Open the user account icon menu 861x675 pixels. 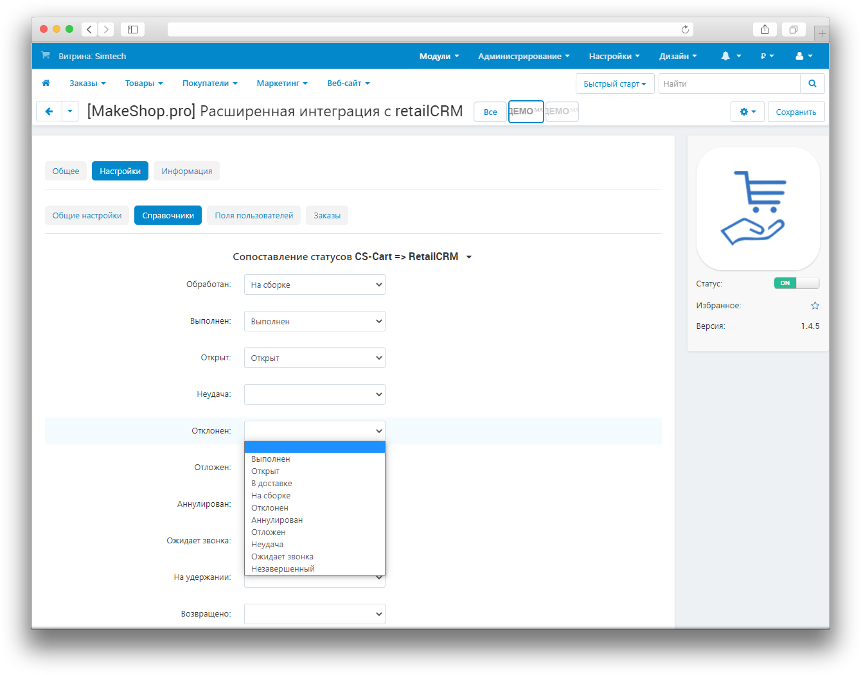(804, 57)
